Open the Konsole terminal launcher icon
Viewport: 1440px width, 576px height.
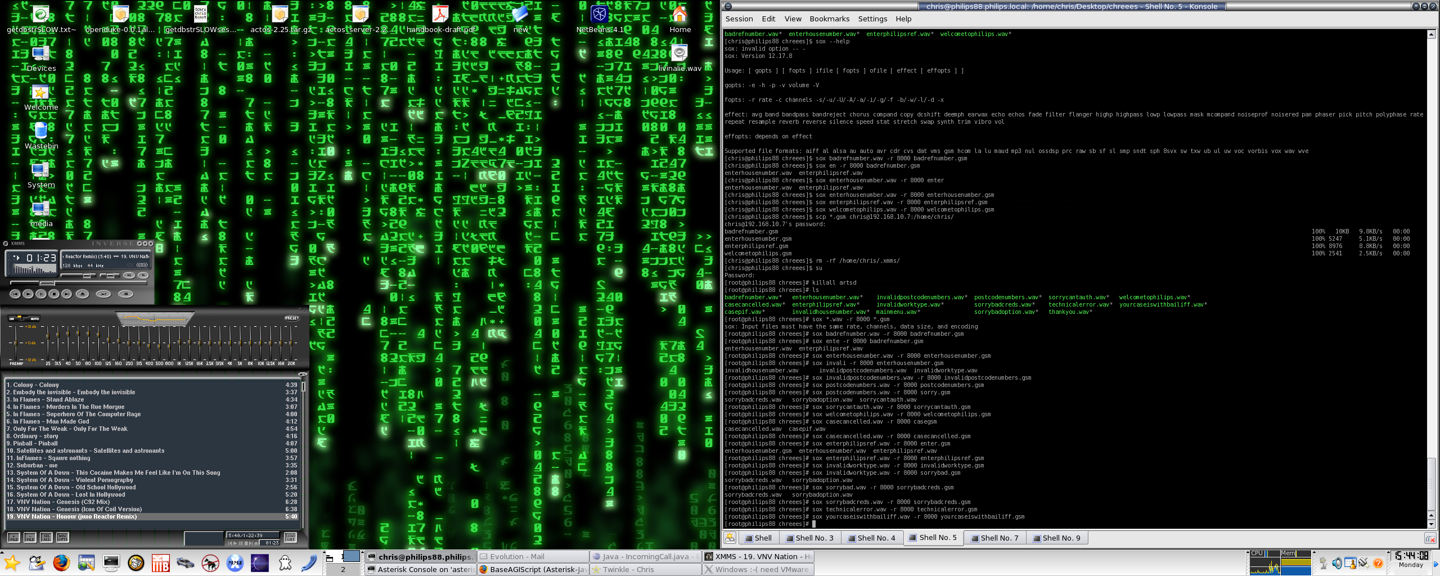[x=111, y=562]
